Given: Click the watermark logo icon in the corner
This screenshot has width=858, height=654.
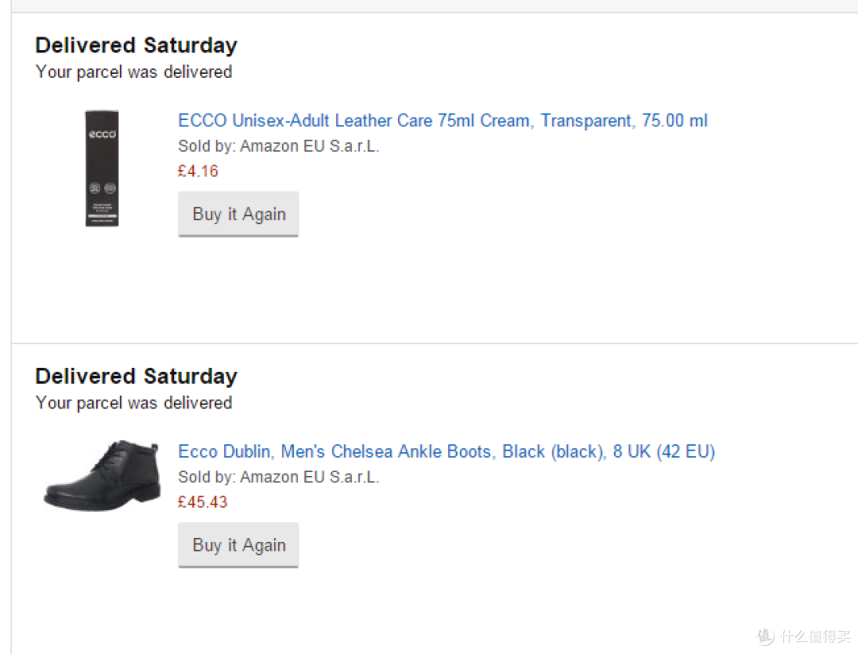Looking at the screenshot, I should (766, 636).
